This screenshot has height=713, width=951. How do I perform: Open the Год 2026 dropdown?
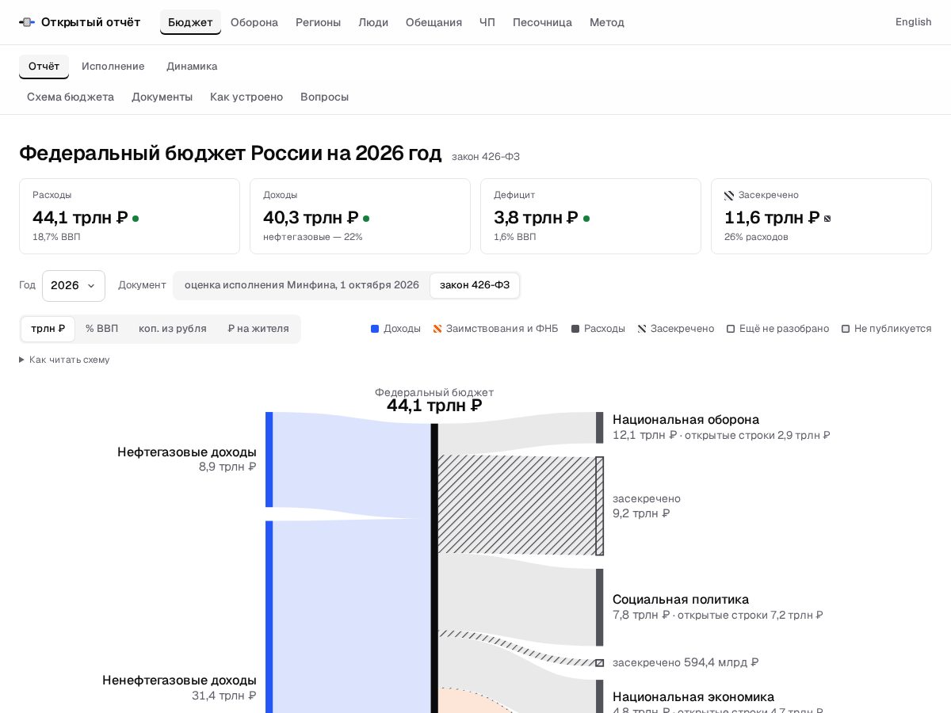[x=74, y=286]
